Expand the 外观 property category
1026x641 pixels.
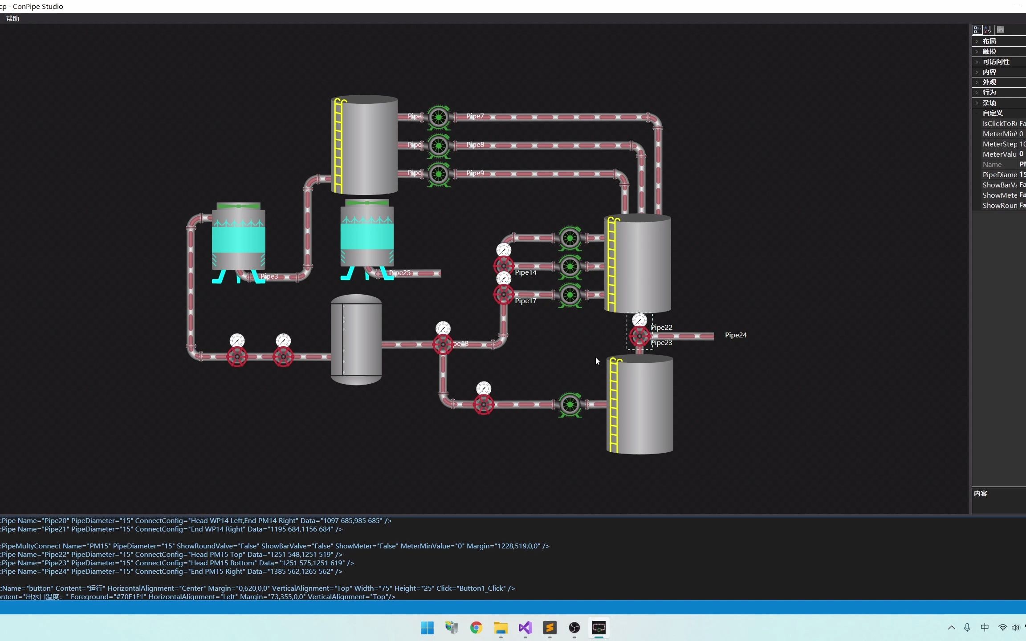pos(977,82)
